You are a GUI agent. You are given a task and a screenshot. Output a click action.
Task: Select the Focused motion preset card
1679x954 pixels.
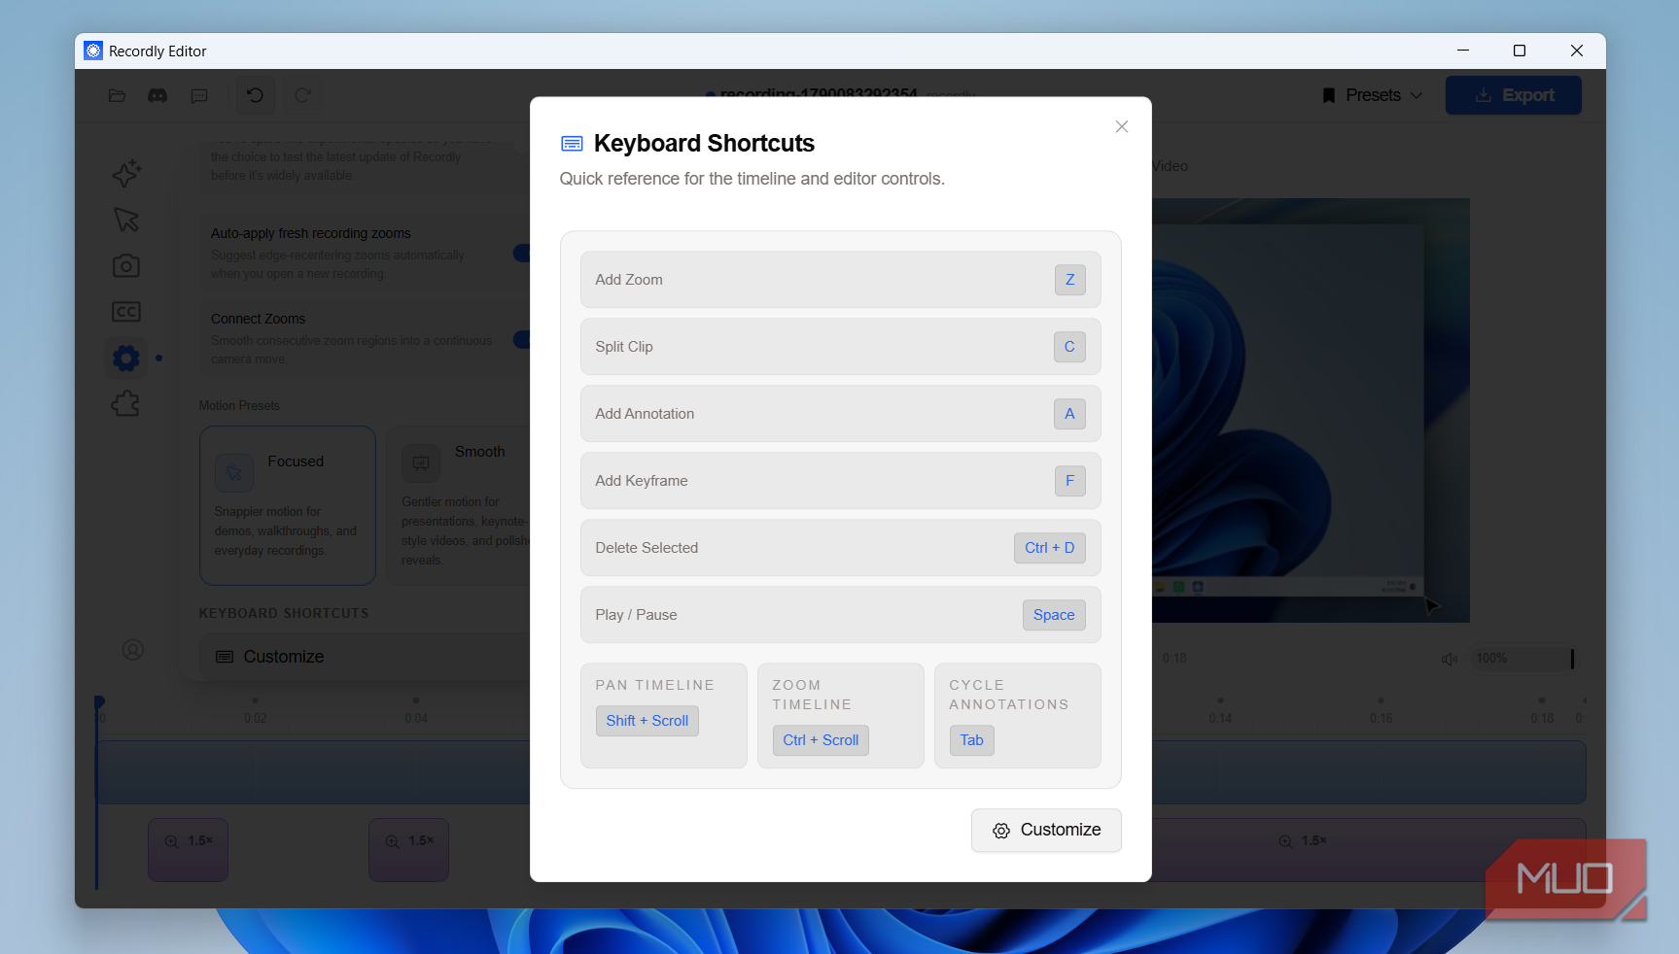click(x=288, y=505)
